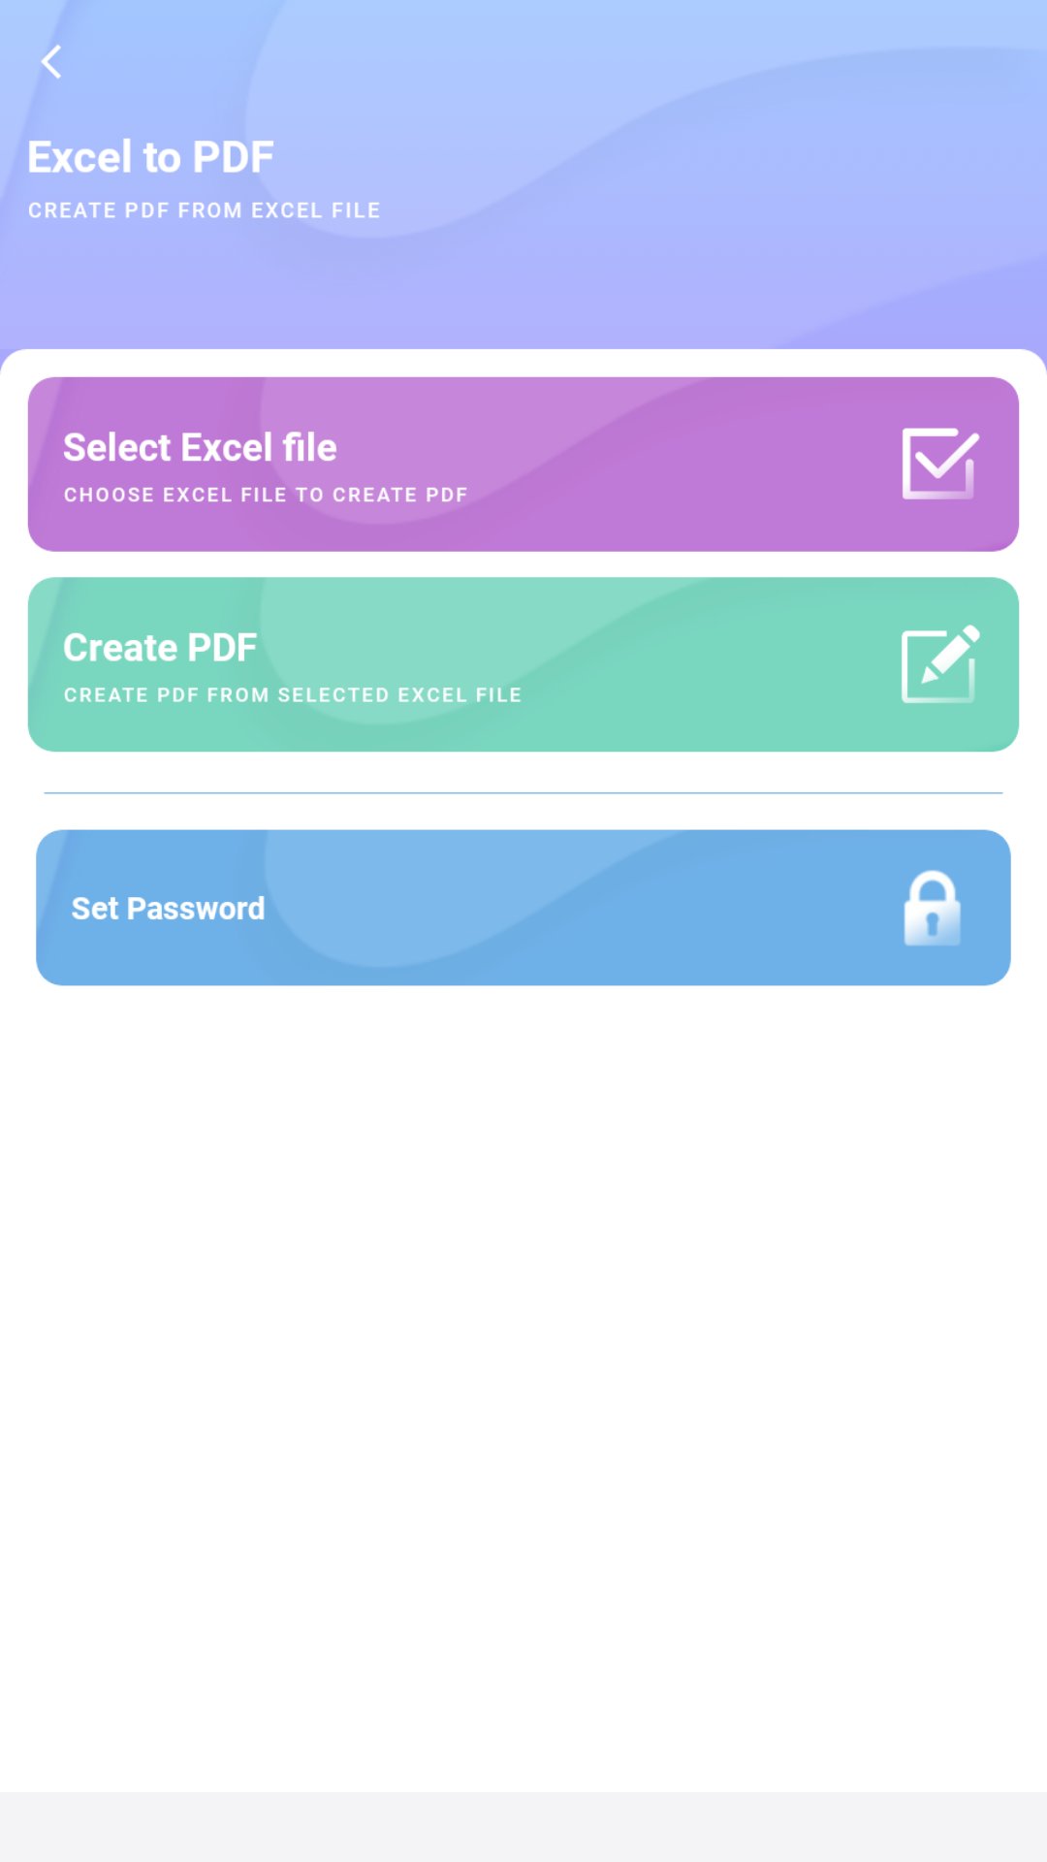Tap the Set Password label text

pos(169,907)
